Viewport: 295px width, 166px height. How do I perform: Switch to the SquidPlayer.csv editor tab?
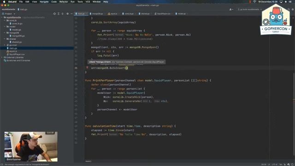[164, 14]
